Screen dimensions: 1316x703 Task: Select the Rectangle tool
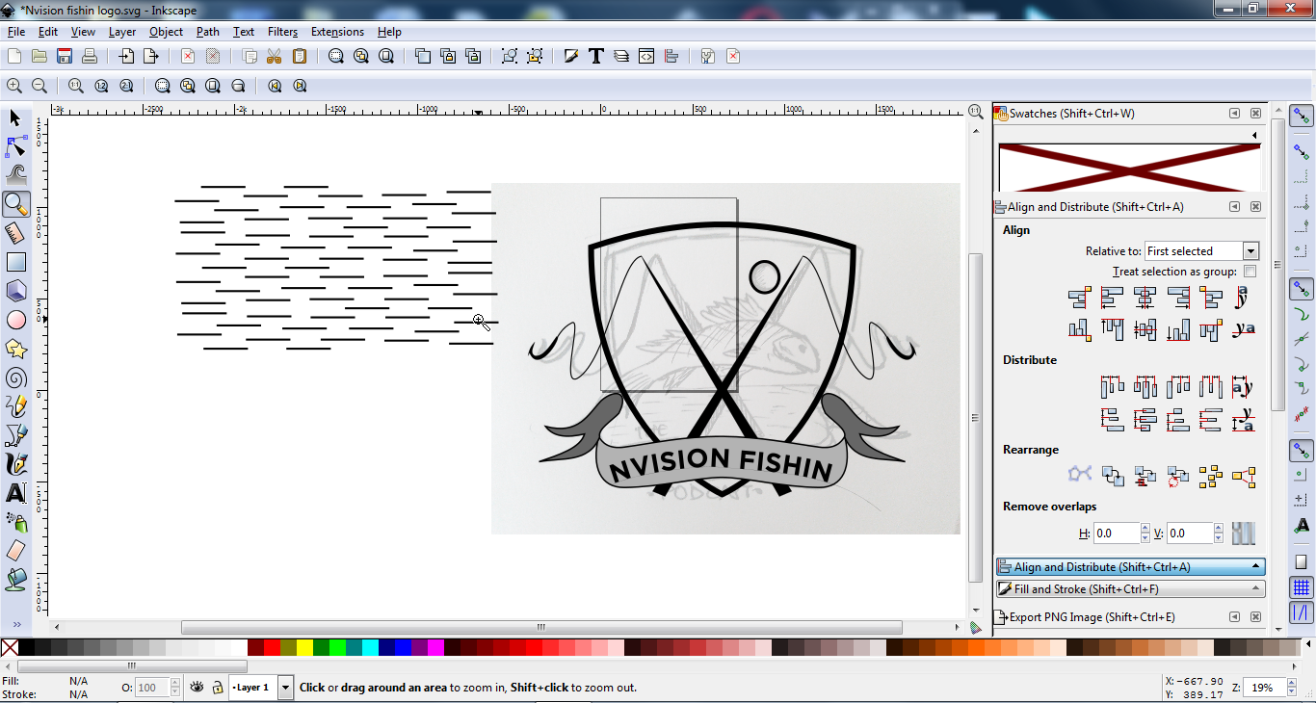point(15,262)
